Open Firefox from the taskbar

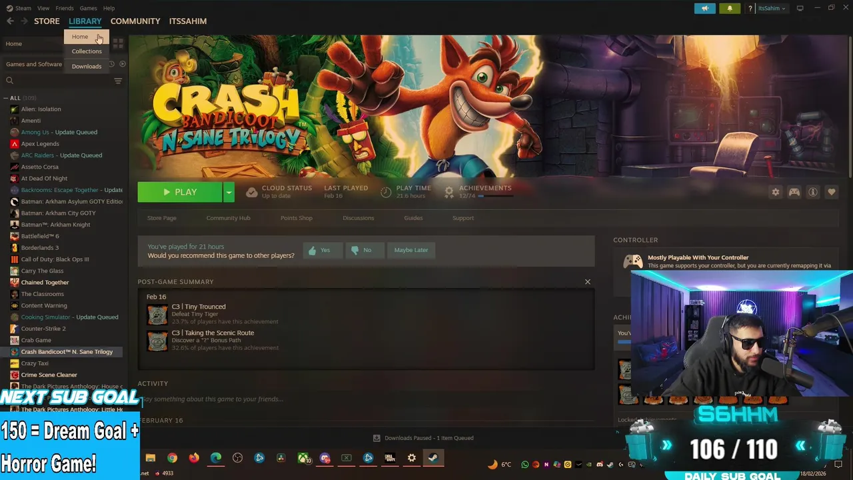194,458
